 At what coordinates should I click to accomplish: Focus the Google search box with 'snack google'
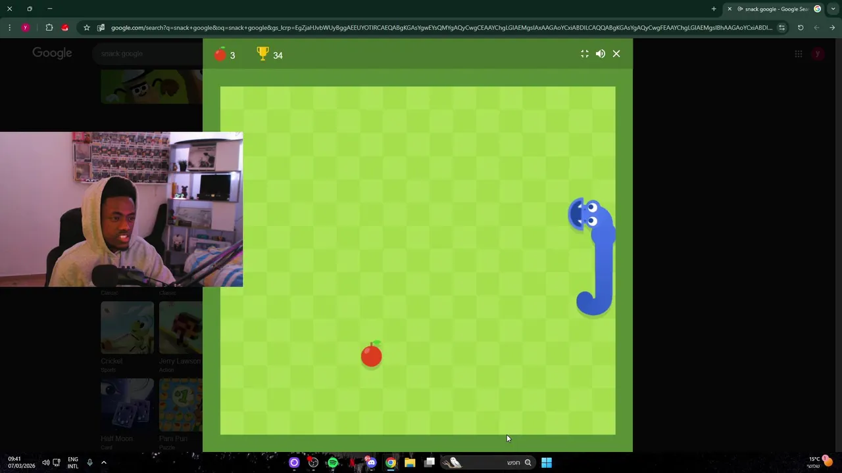pyautogui.click(x=148, y=53)
